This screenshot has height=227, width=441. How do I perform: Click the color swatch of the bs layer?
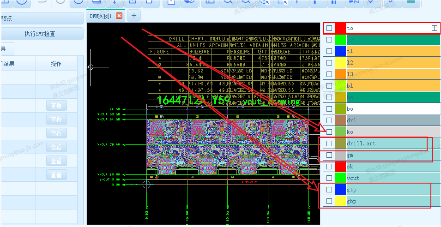click(x=340, y=97)
